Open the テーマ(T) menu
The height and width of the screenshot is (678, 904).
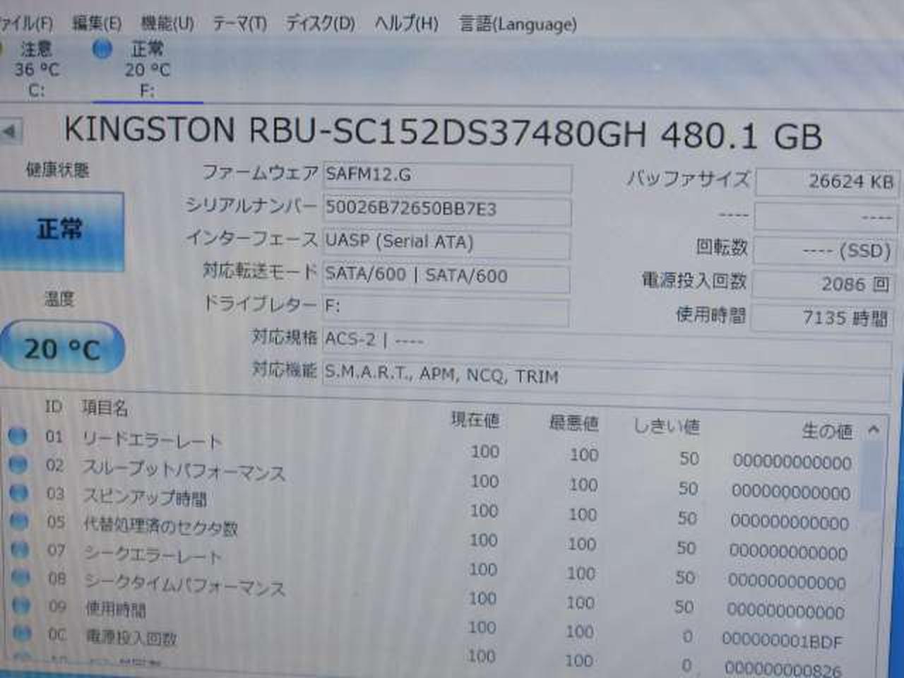[x=240, y=23]
